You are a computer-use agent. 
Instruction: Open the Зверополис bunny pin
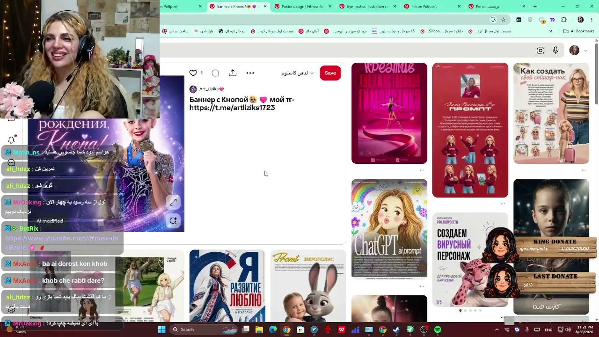[308, 286]
